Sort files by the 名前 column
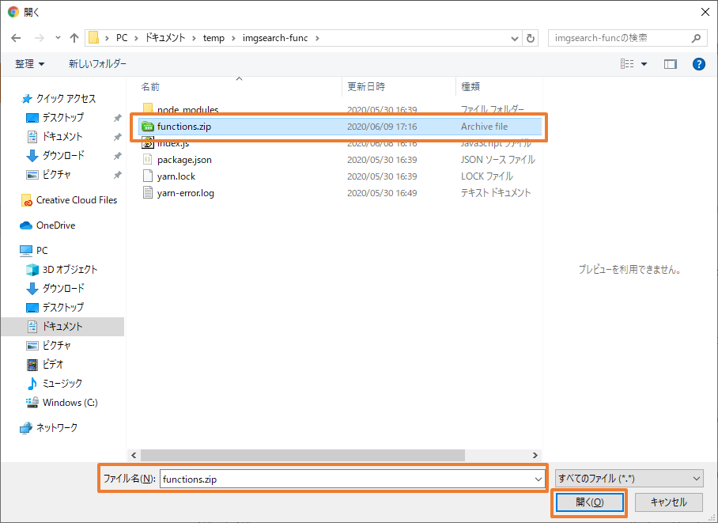Viewport: 718px width, 523px height. click(150, 86)
